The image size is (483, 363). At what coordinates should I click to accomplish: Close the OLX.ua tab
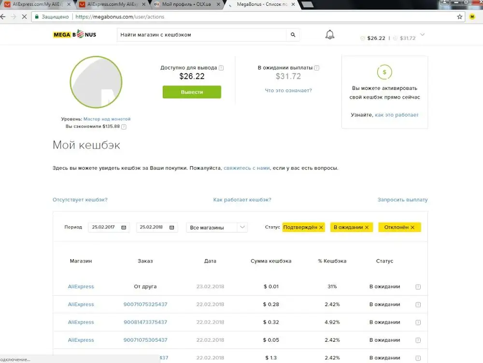pos(218,4)
